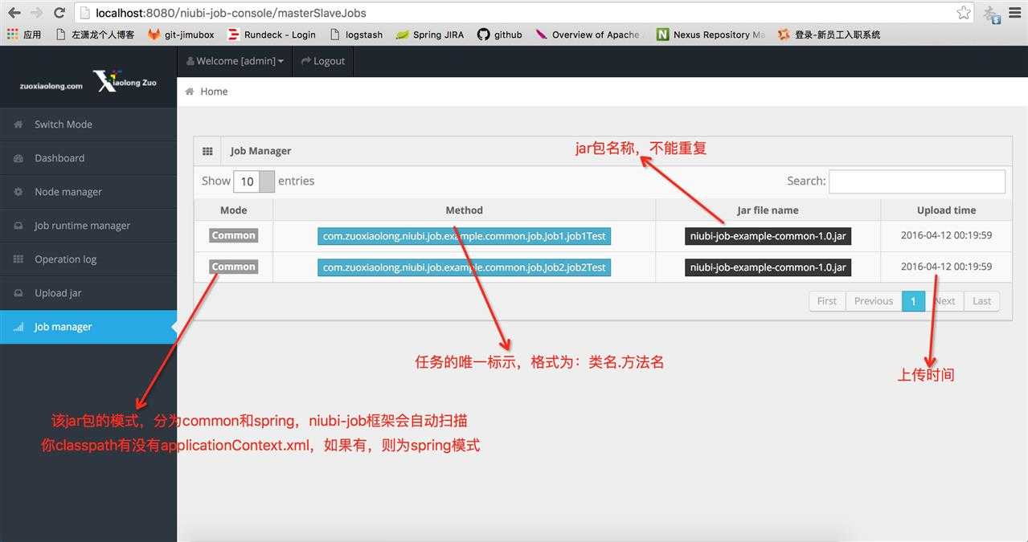Click upload time in the Job1 row

point(947,235)
